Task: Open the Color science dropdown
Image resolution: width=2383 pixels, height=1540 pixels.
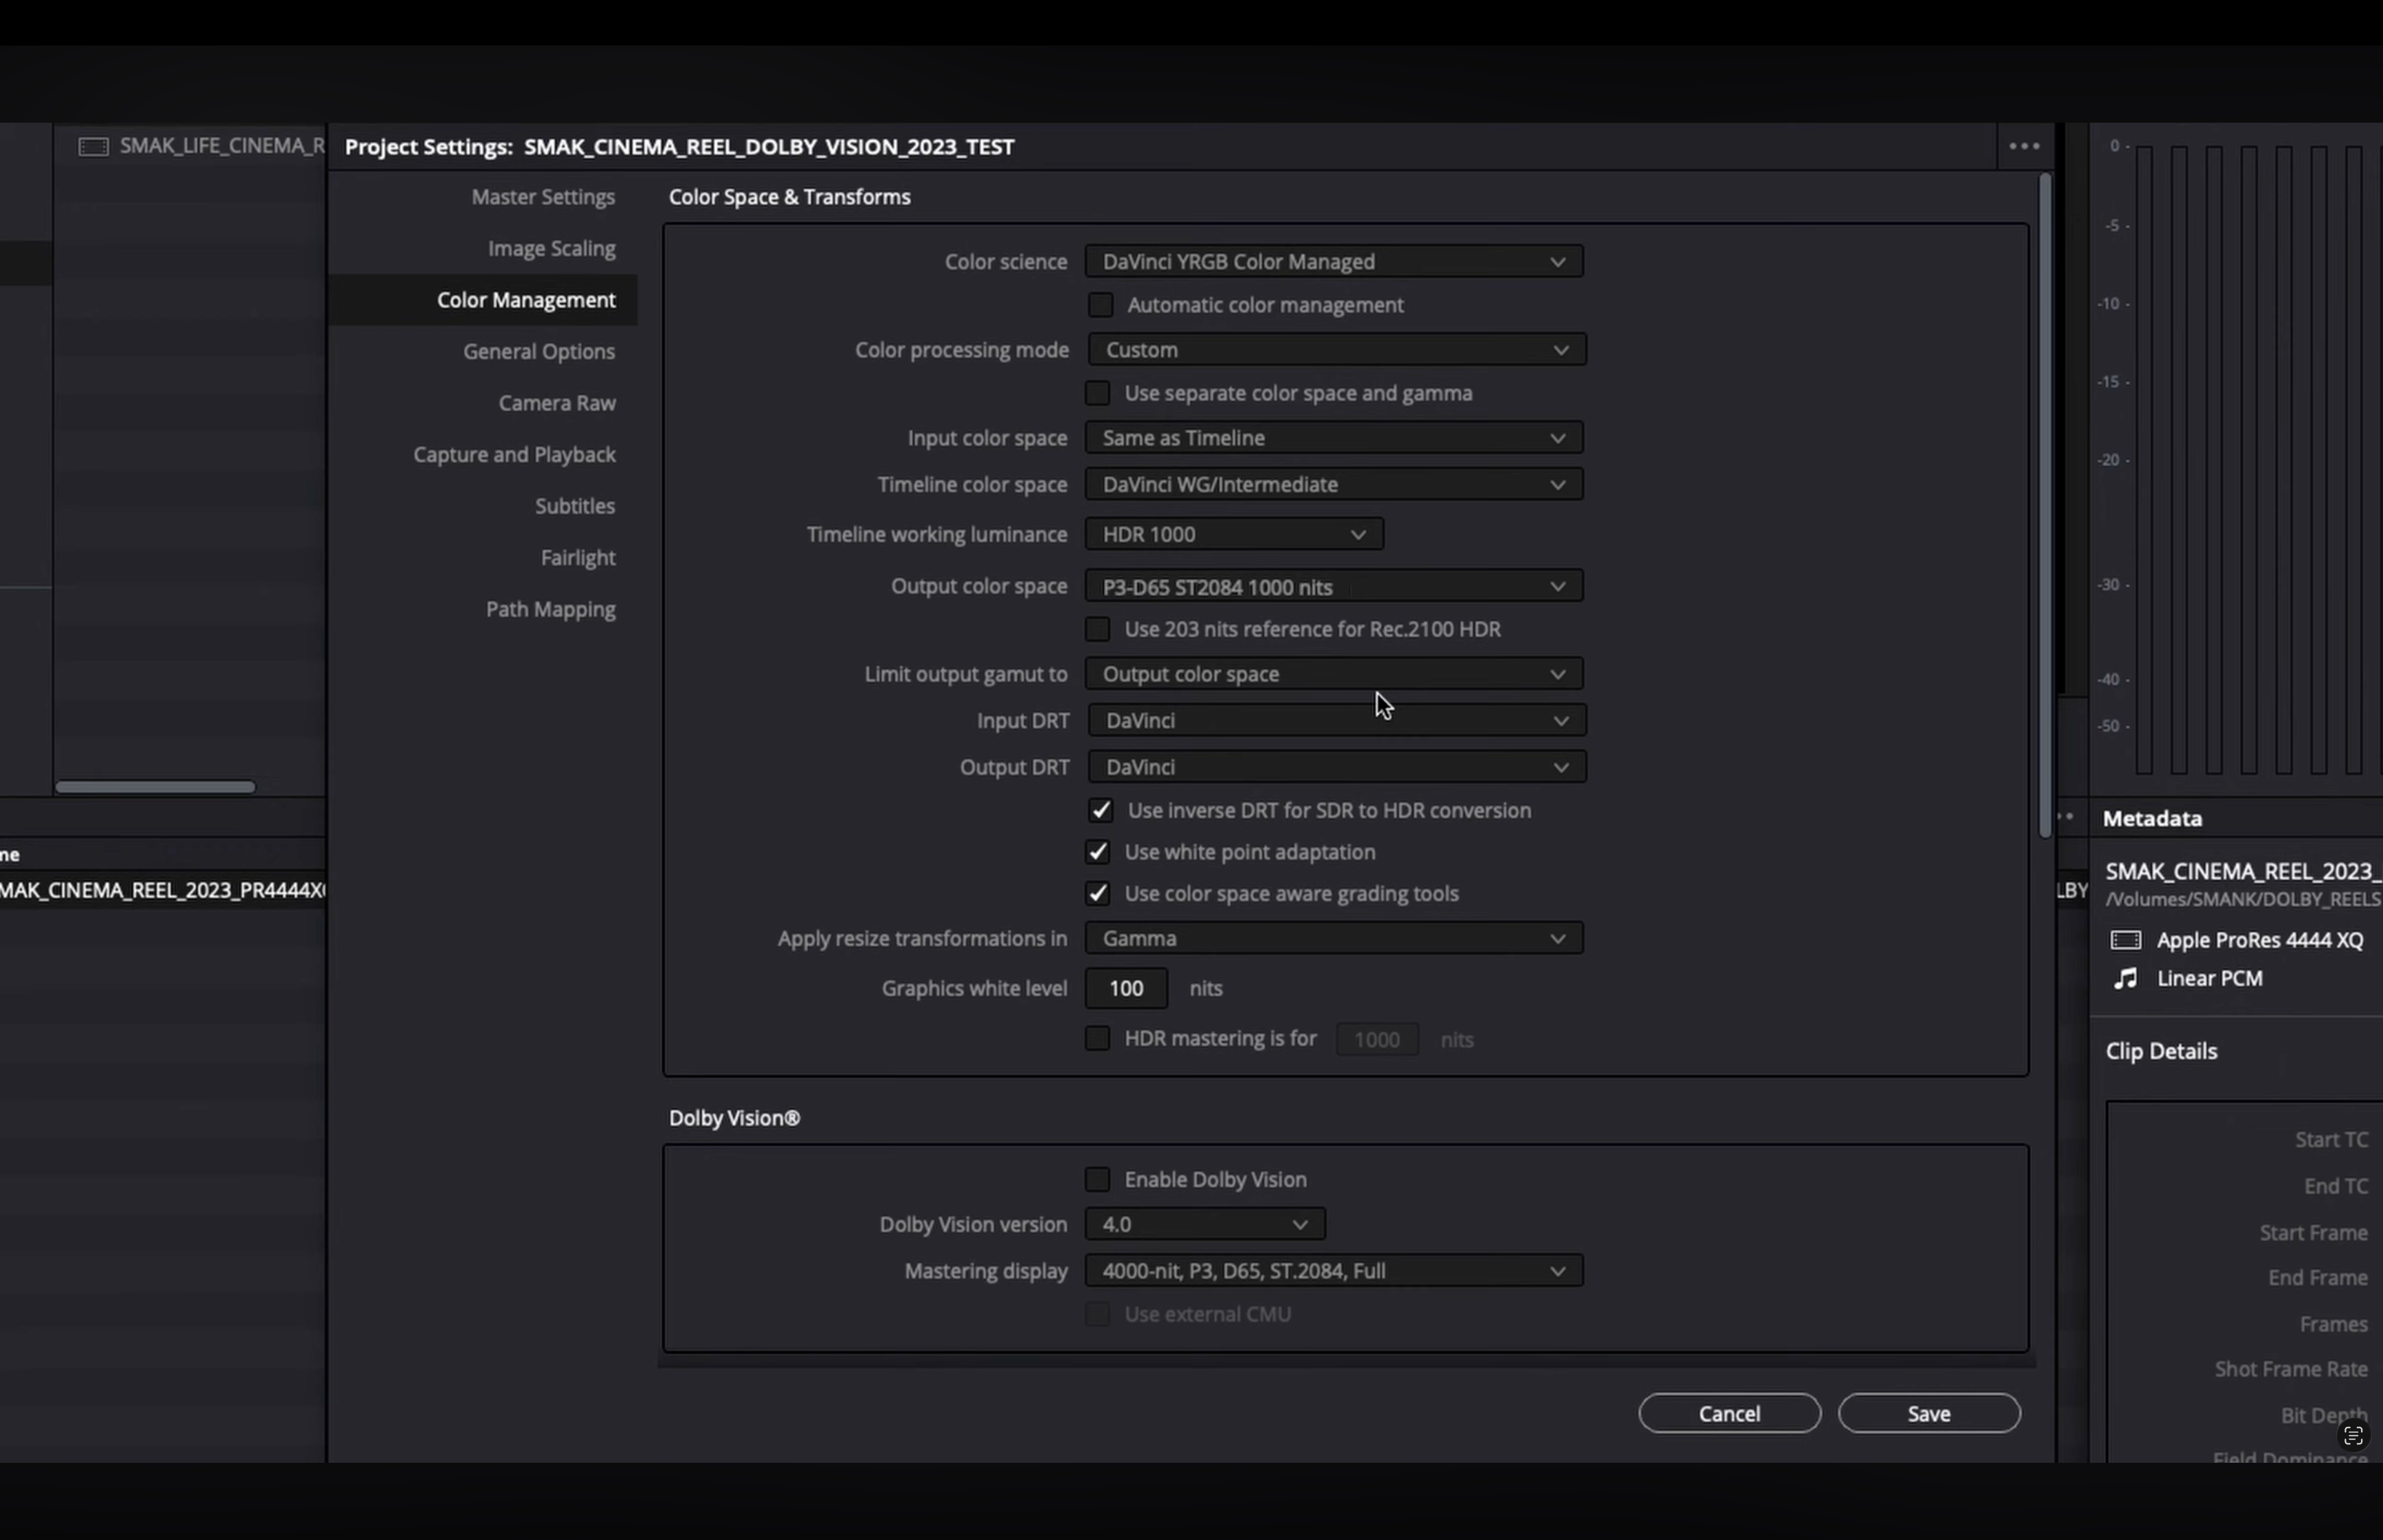Action: (x=1333, y=262)
